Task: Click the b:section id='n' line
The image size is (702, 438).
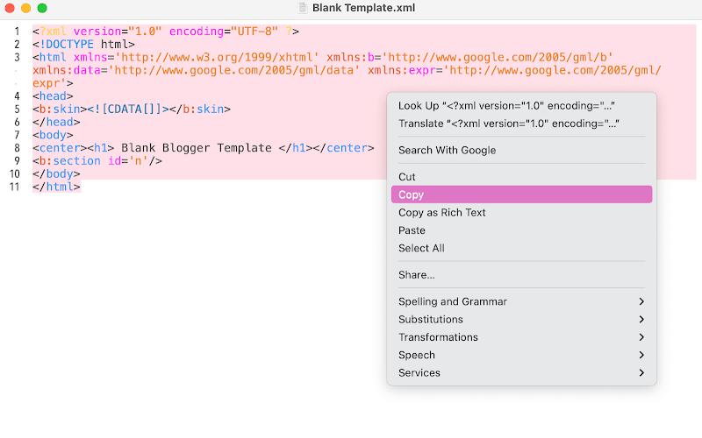Action: click(97, 161)
